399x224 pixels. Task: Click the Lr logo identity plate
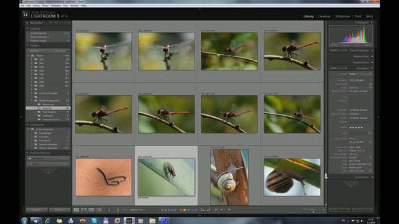pos(26,15)
